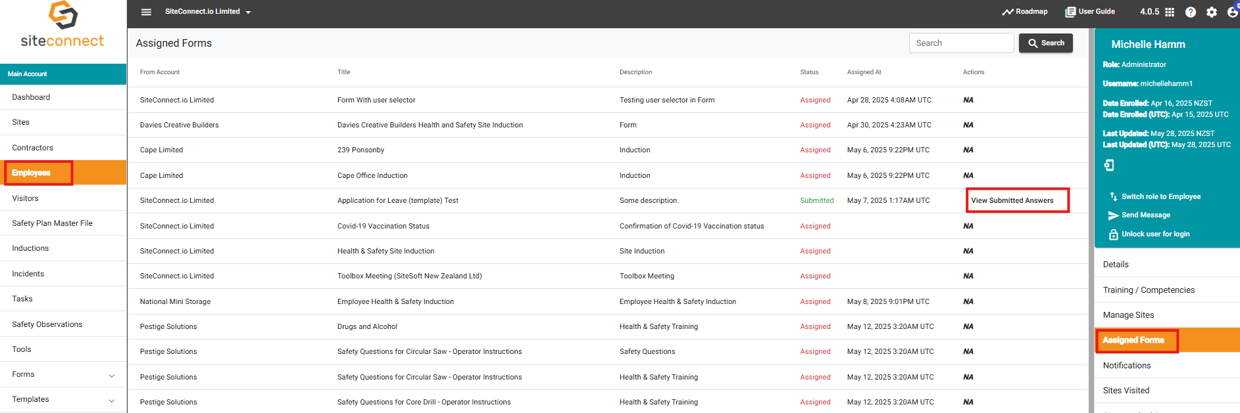This screenshot has width=1240, height=413.
Task: Click the User Guide book icon
Action: coord(1070,12)
